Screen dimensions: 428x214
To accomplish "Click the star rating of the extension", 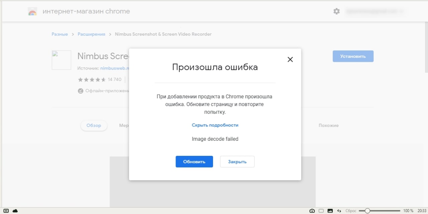I will click(x=92, y=80).
